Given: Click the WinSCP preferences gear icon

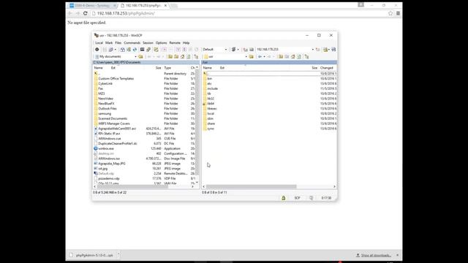Looking at the screenshot, I should click(97, 50).
